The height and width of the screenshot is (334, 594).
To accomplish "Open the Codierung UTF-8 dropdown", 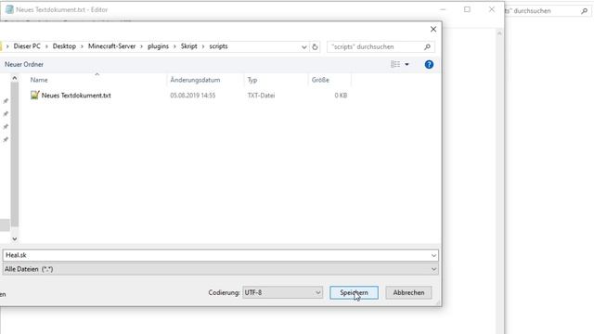I will pos(282,293).
